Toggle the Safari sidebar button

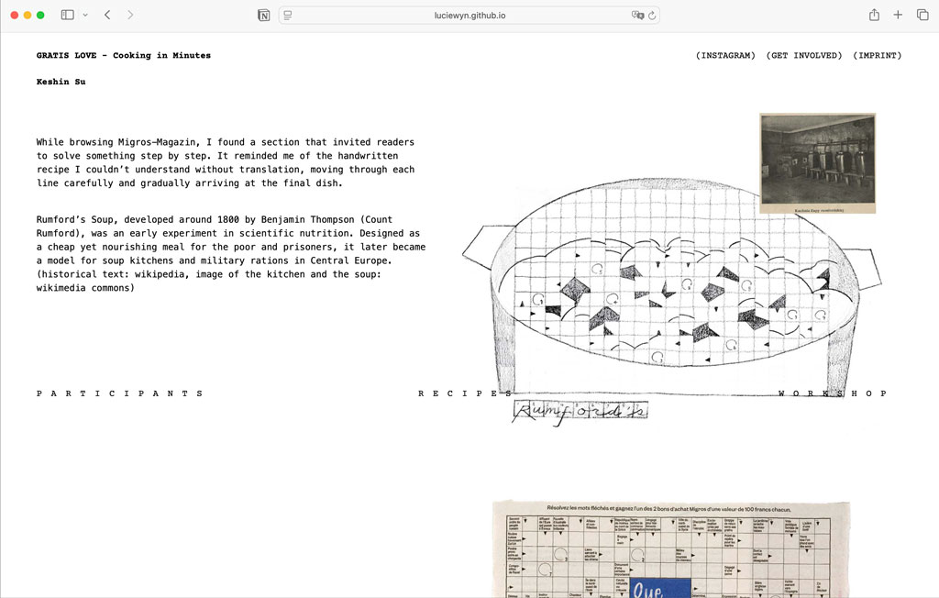tap(68, 15)
